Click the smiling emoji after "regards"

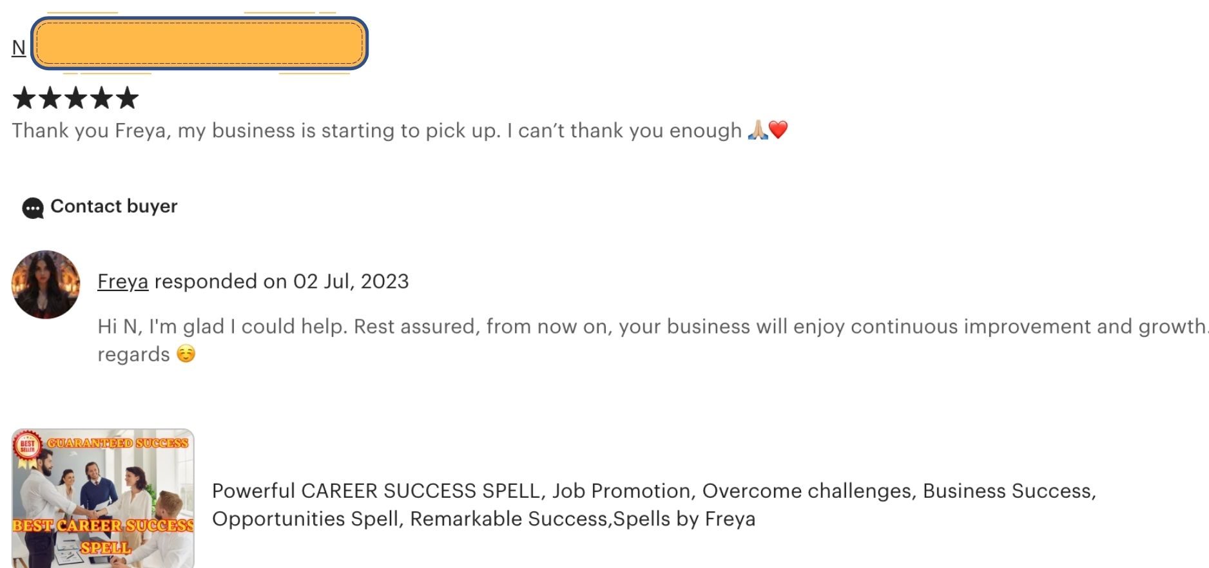pyautogui.click(x=186, y=354)
